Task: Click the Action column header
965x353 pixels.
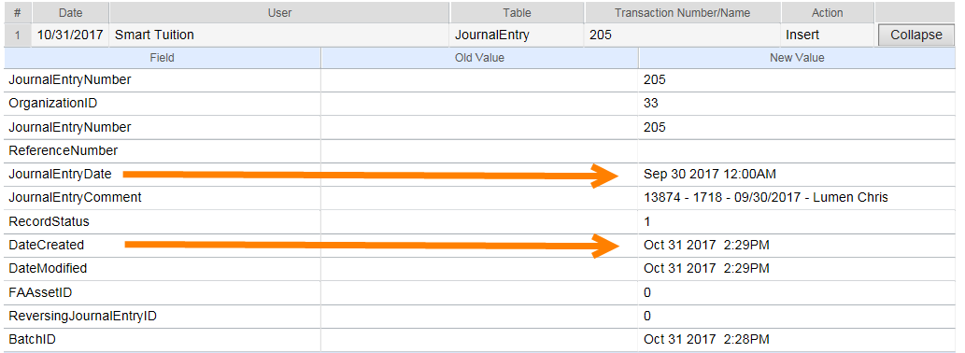Action: (827, 12)
